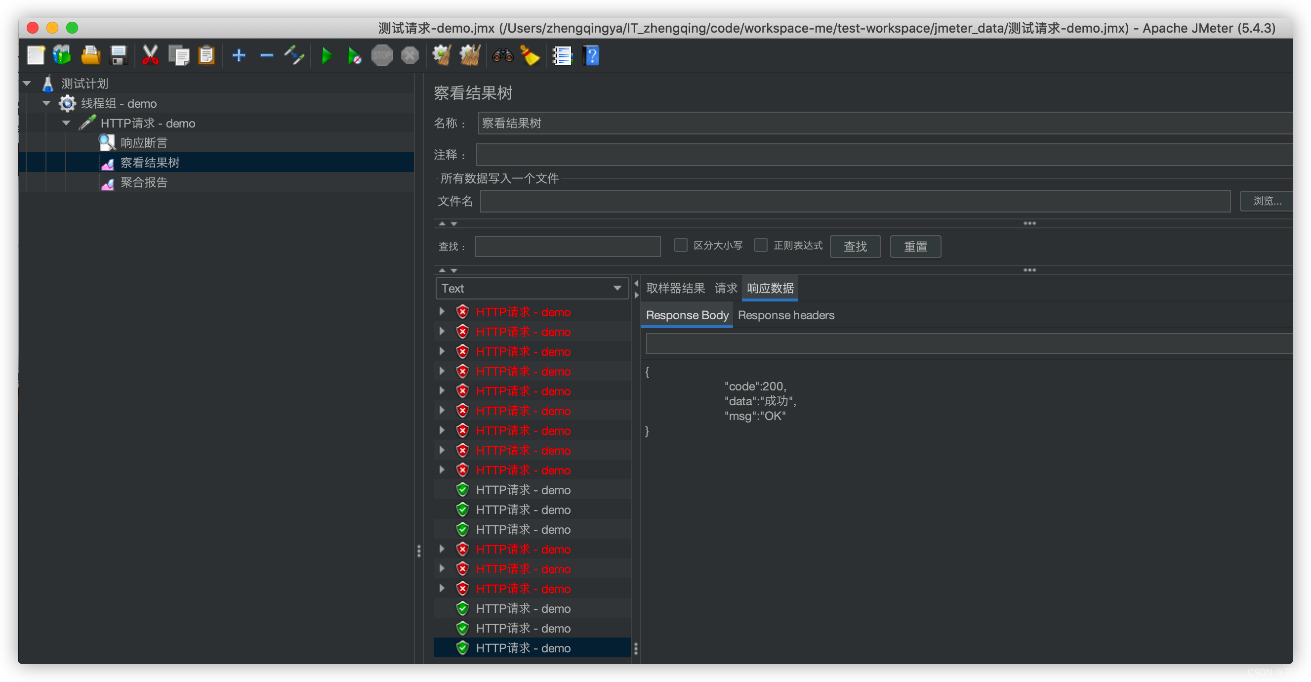Screen dimensions: 1311x682
Task: Click the 文件名 input field
Action: click(855, 201)
